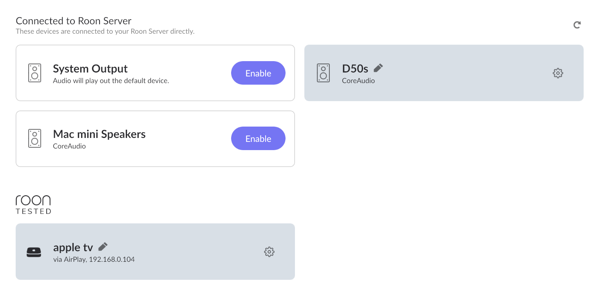The image size is (604, 281).
Task: Click the Connected to Roon Server heading
Action: click(x=74, y=21)
